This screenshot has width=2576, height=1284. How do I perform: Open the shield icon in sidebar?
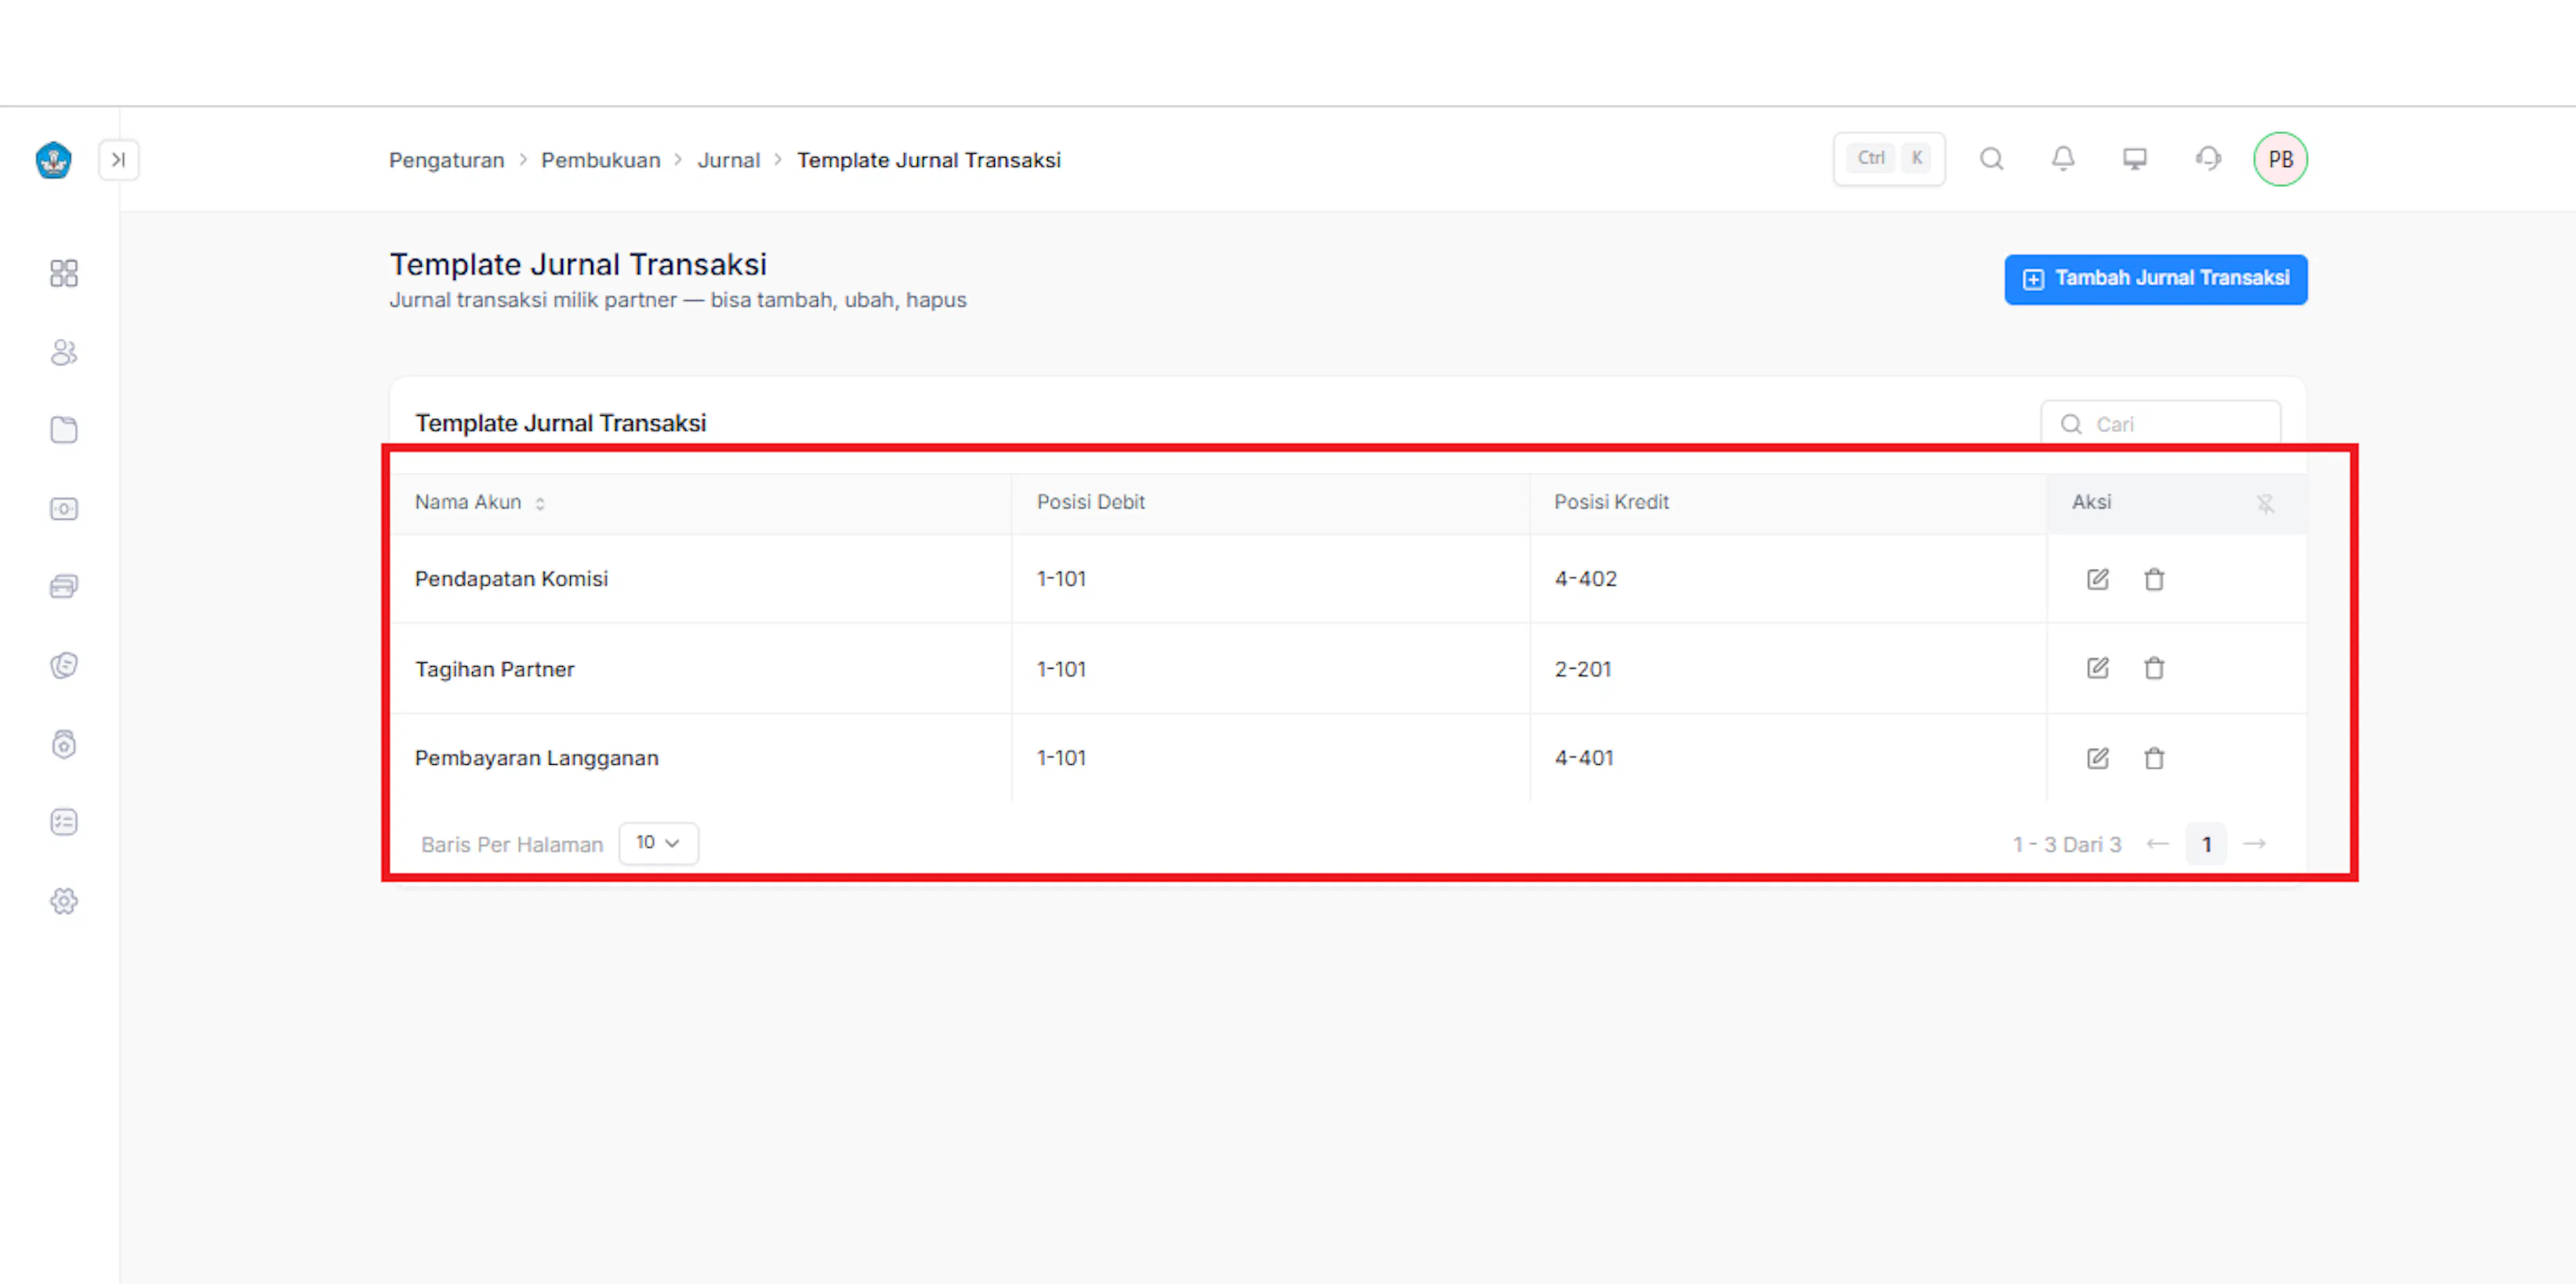(64, 665)
